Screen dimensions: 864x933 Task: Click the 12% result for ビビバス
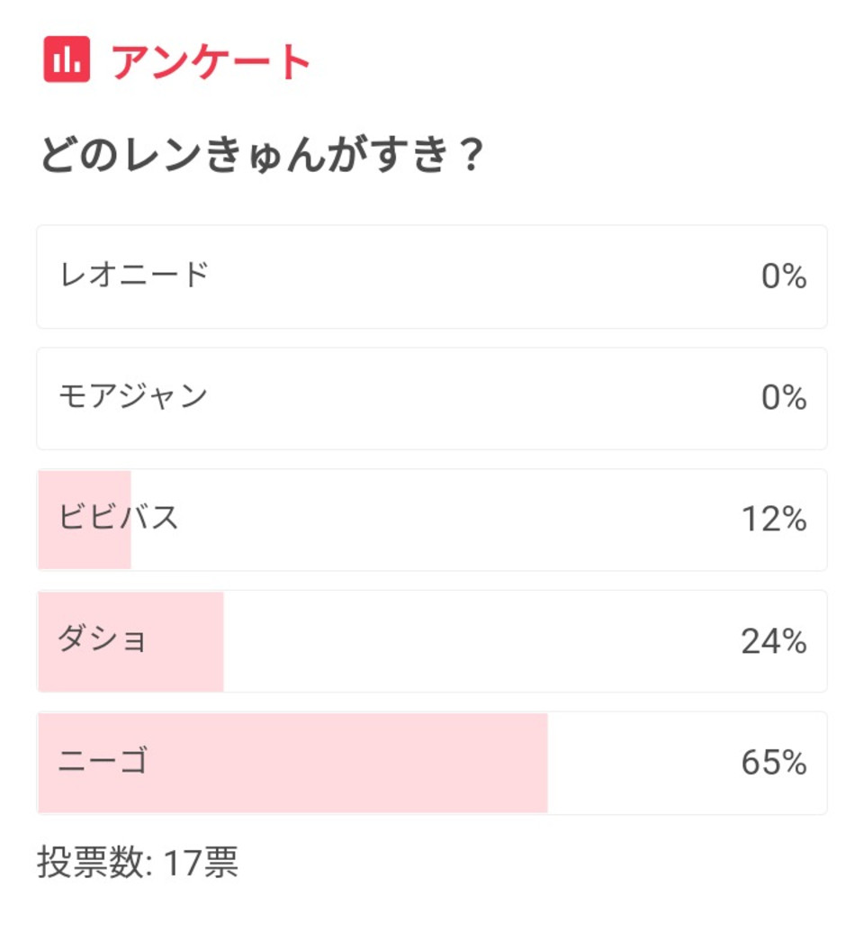773,520
